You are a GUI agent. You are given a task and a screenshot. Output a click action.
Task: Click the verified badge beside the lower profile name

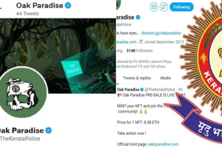click(49, 130)
